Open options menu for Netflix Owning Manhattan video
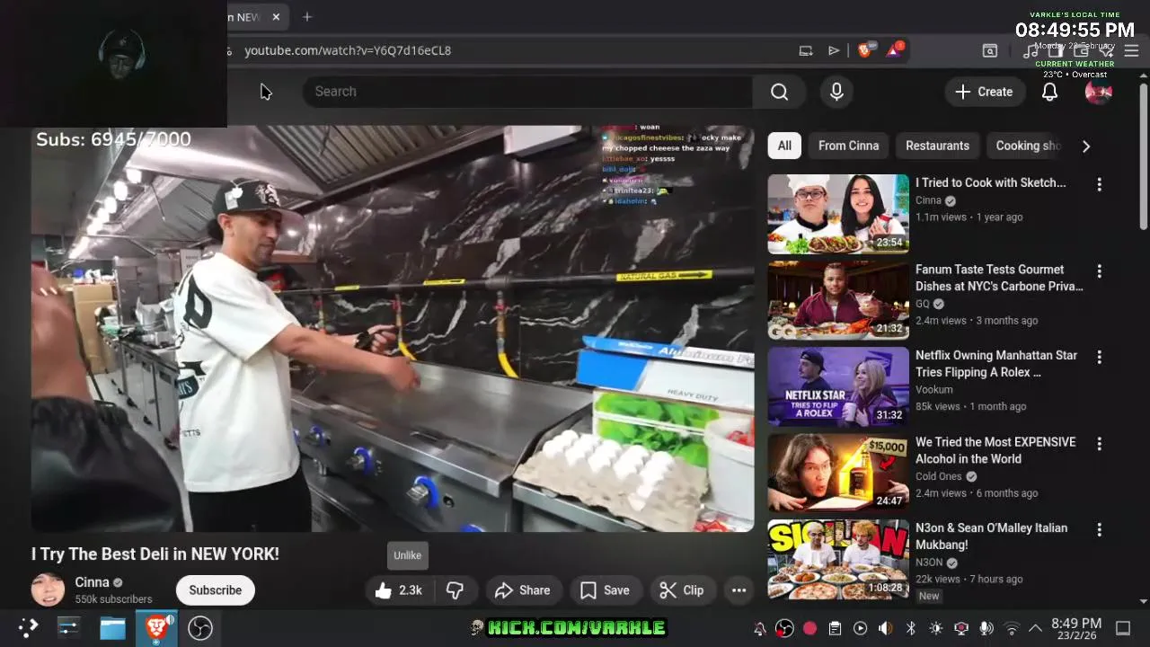This screenshot has height=647, width=1150. coord(1099,357)
